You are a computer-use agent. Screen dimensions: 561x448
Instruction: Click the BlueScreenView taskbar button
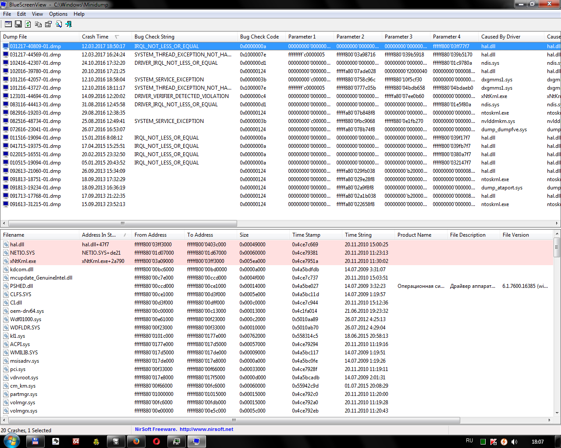tap(197, 441)
